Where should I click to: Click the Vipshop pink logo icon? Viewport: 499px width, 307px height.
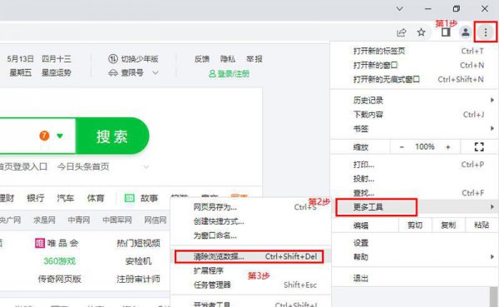(40, 244)
